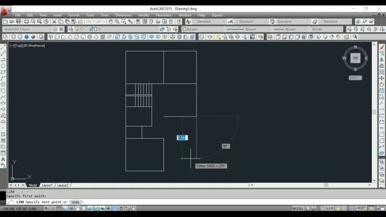This screenshot has width=386, height=217.
Task: Open the ByLayer color control dropdown
Action: click(203, 29)
